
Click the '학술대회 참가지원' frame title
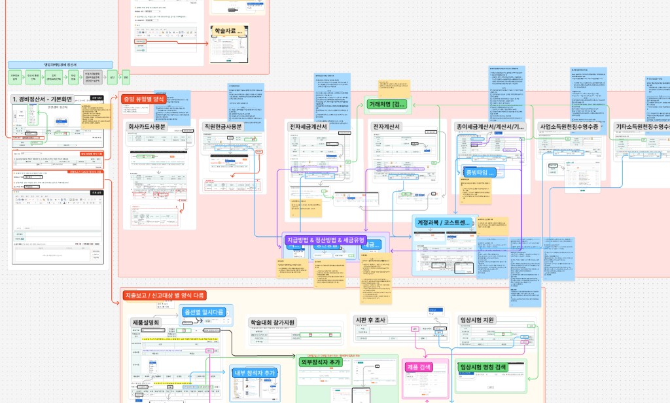click(272, 323)
